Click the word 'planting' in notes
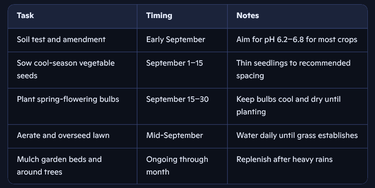This screenshot has height=188, width=375. 251,112
